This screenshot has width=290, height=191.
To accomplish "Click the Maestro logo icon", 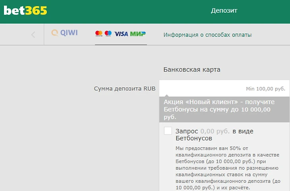I will pyautogui.click(x=108, y=34).
